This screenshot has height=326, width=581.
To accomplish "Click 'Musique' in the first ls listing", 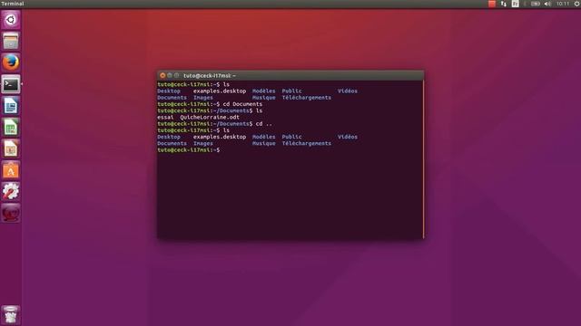I will 264,98.
